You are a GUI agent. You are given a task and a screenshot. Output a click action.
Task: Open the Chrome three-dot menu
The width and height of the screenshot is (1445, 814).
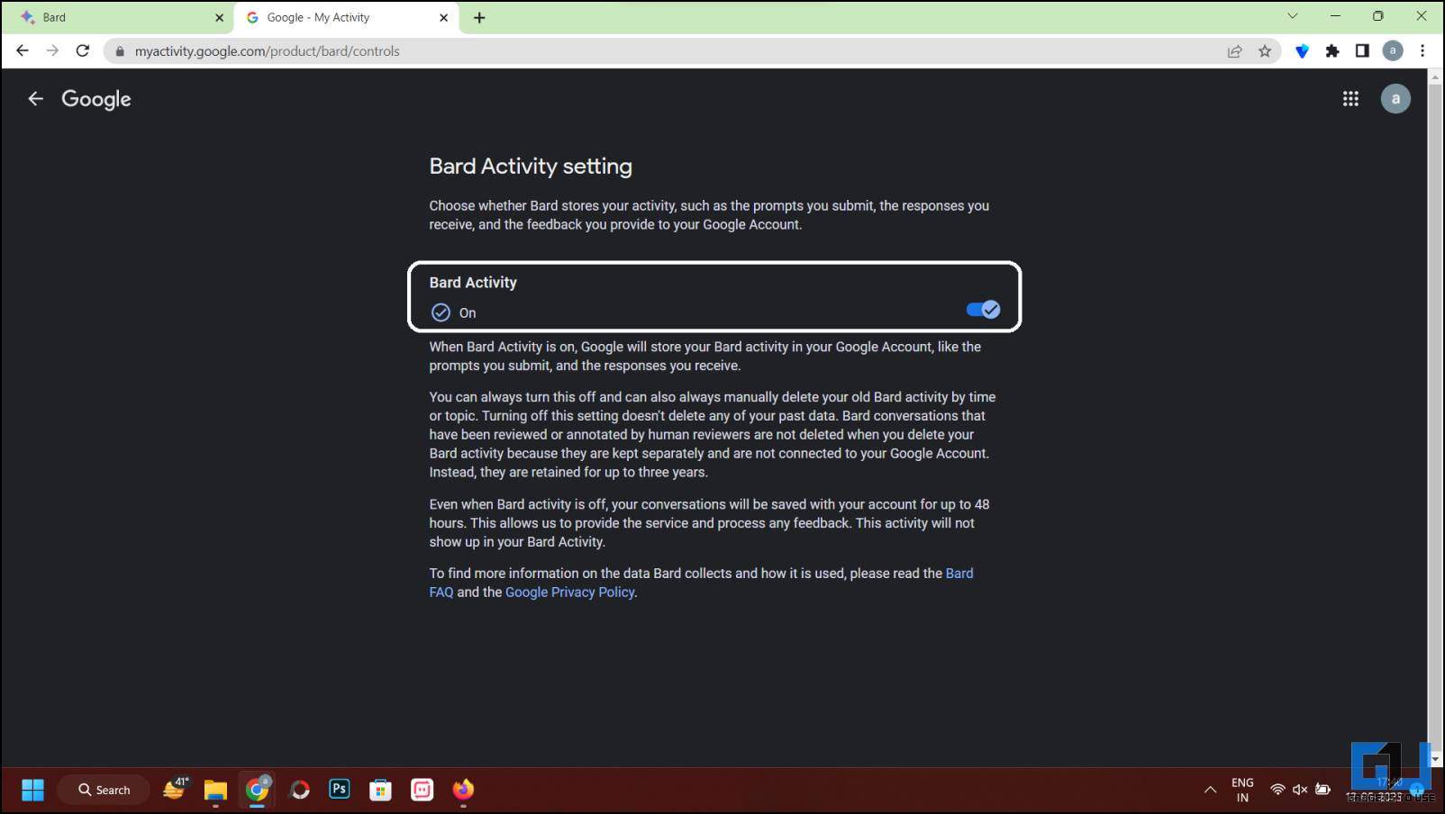click(1422, 51)
